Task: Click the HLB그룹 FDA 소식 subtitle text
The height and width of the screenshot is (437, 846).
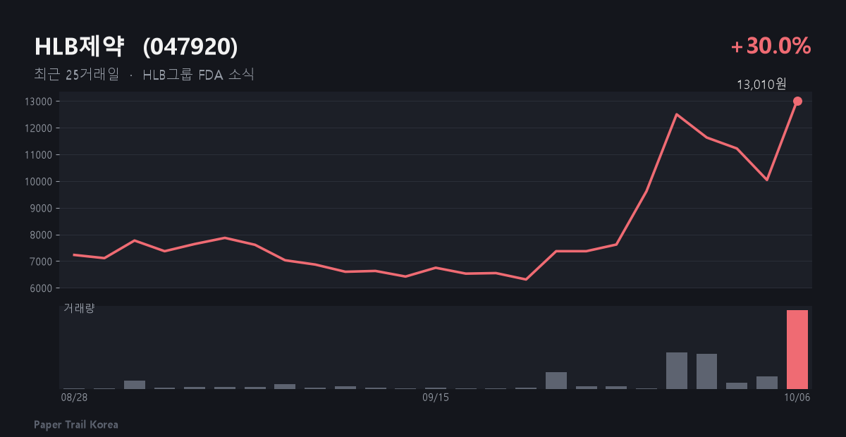Action: 198,75
